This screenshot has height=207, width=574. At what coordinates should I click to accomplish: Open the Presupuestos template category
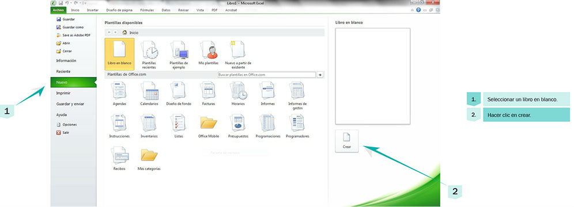239,126
